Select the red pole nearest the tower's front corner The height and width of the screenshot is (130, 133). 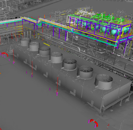tap(58, 84)
